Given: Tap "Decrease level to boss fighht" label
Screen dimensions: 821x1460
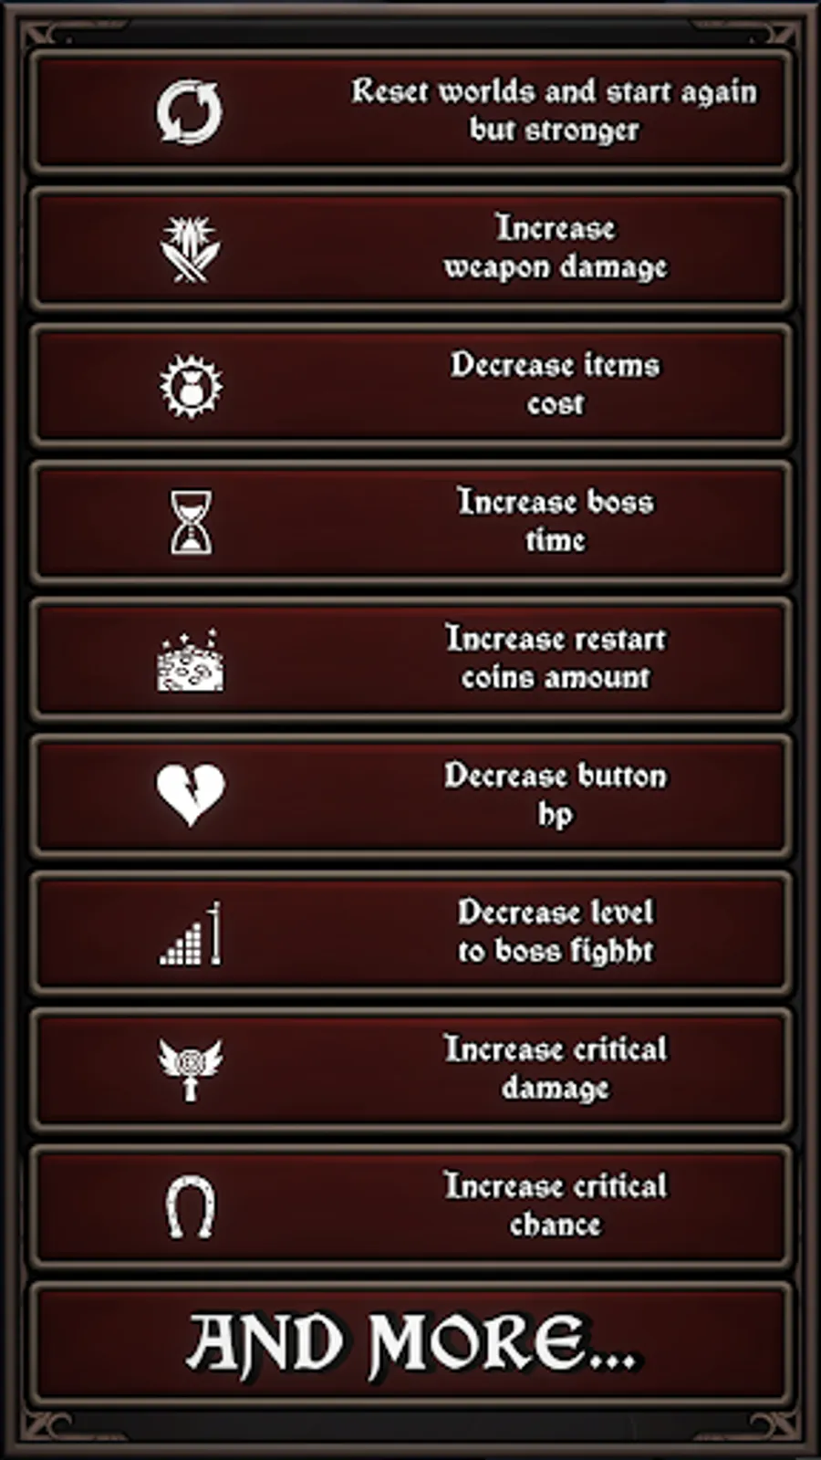Looking at the screenshot, I should point(555,932).
